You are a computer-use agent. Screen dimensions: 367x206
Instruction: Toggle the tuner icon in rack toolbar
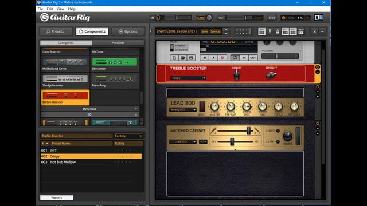[270, 31]
